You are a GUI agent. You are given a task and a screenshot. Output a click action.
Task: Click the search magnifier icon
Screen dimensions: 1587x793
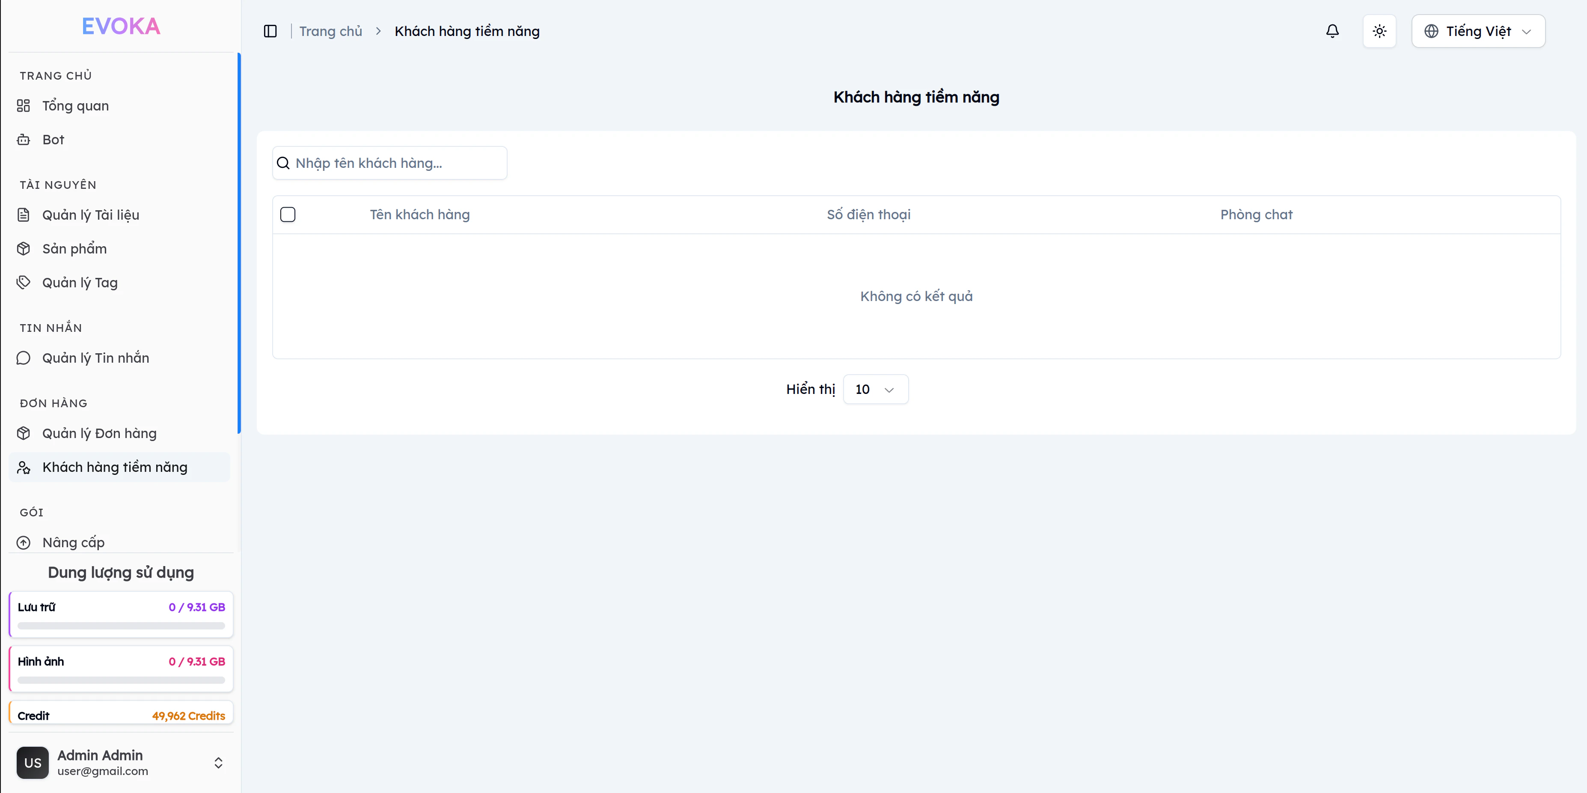(x=283, y=163)
